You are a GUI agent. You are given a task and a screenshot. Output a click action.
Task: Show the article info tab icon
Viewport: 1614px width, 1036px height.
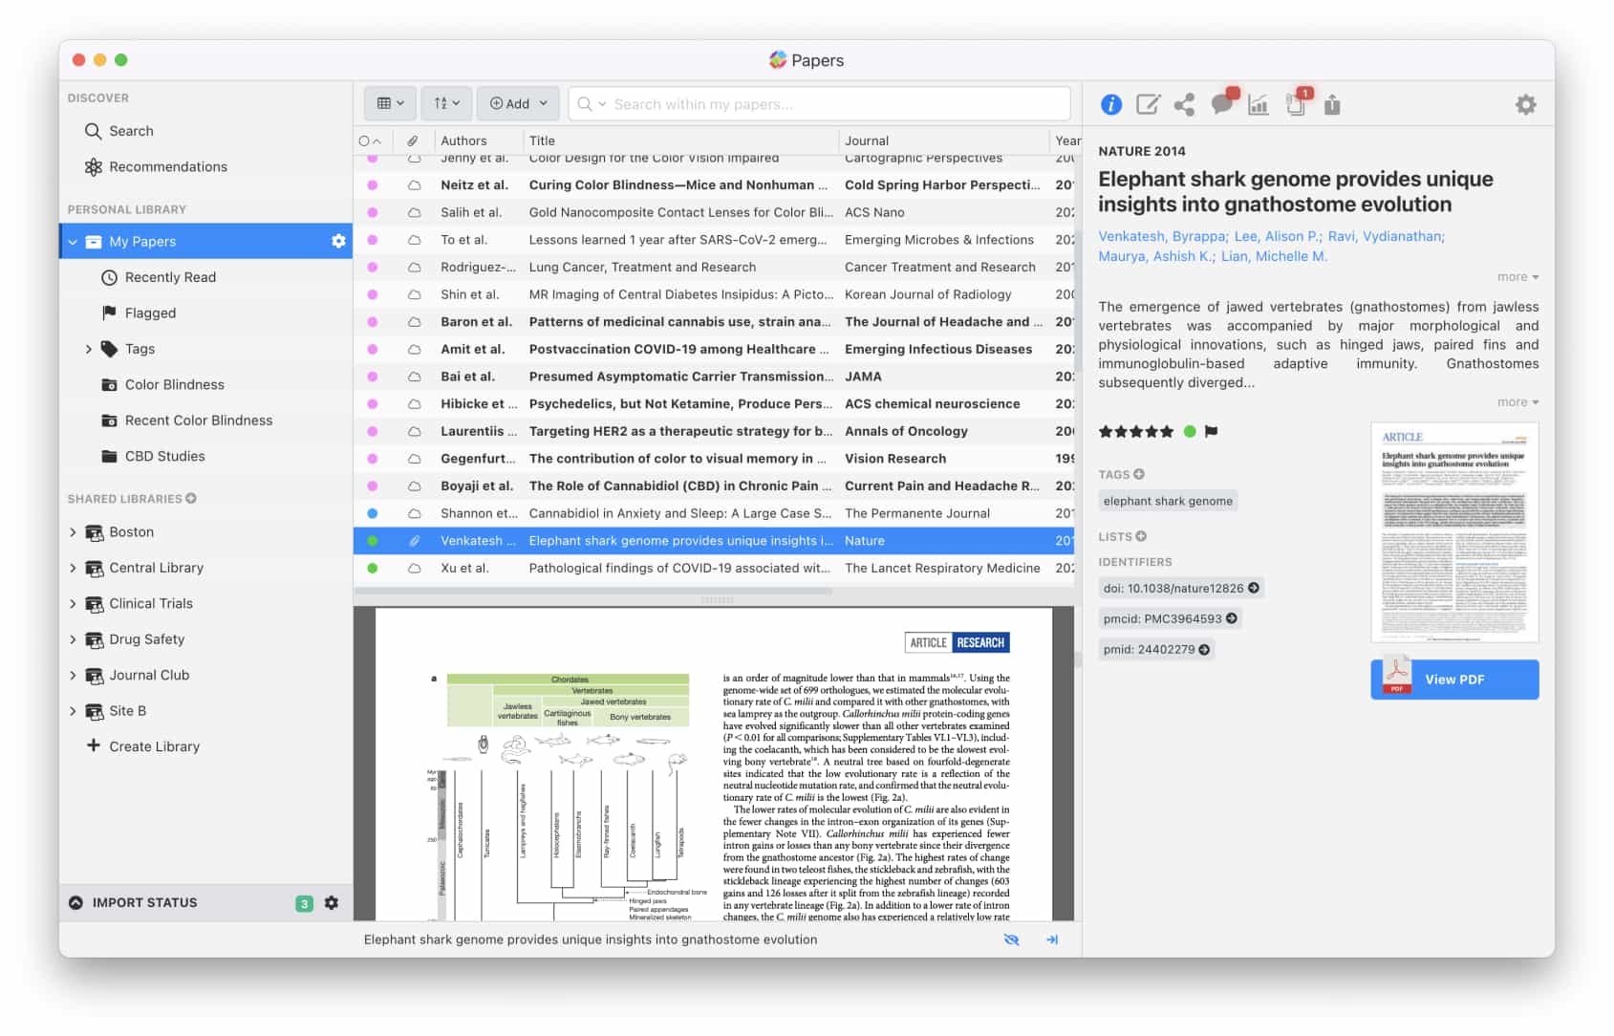(1111, 104)
